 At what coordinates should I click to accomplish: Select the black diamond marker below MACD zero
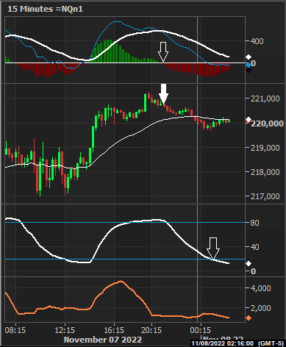[x=249, y=71]
